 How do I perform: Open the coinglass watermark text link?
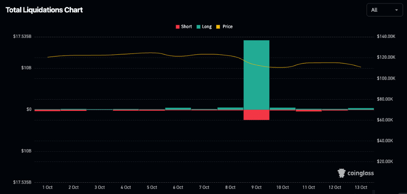pos(360,173)
